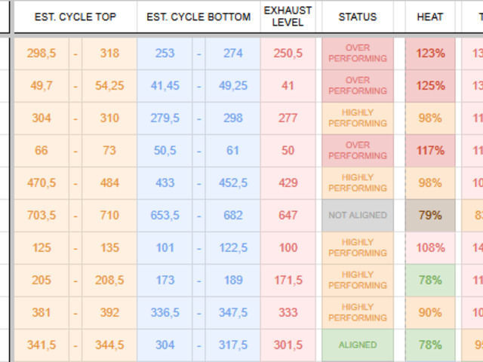Select the 117% heat value
483x362 pixels.
430,151
